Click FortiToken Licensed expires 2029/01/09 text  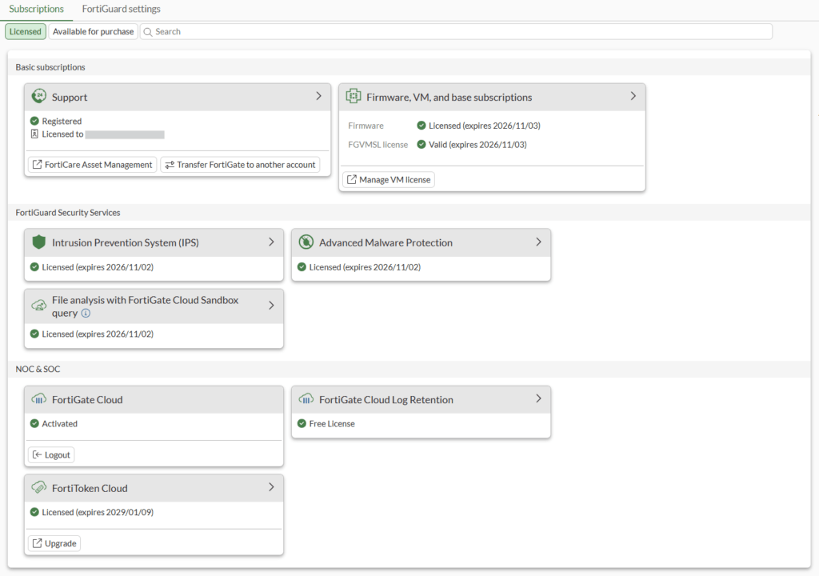tap(98, 512)
